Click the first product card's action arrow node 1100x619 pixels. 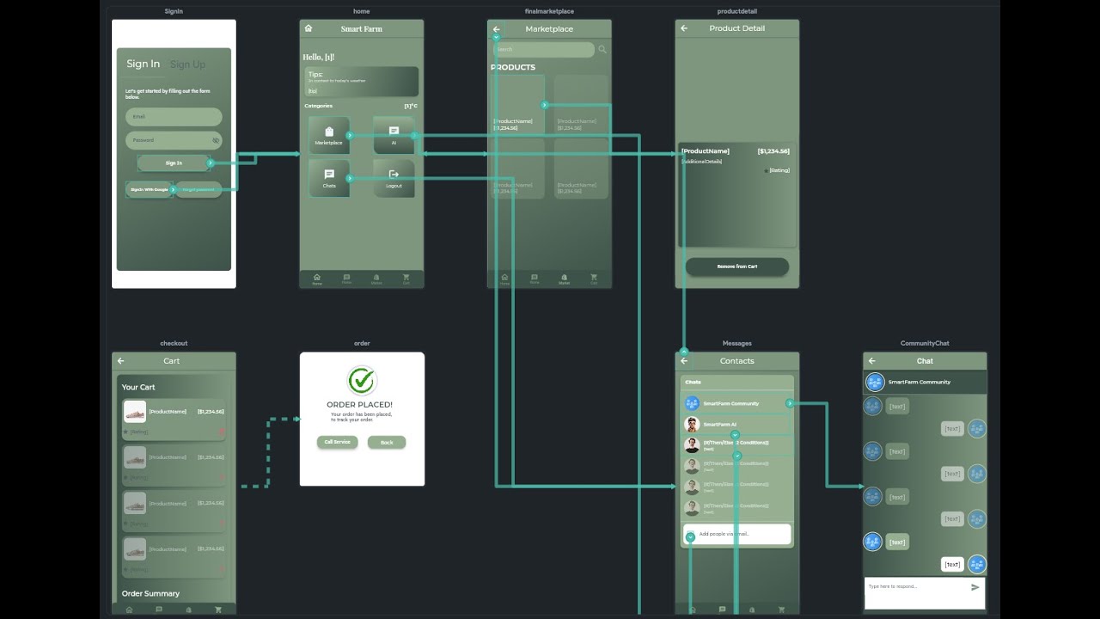coord(544,105)
